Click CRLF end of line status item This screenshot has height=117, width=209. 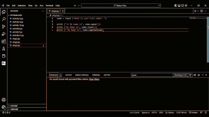click(161, 112)
